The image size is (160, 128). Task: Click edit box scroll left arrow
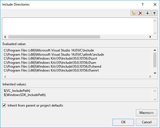point(5,37)
